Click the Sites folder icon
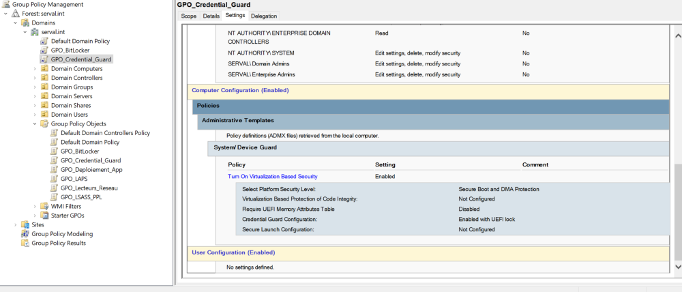 click(25, 224)
